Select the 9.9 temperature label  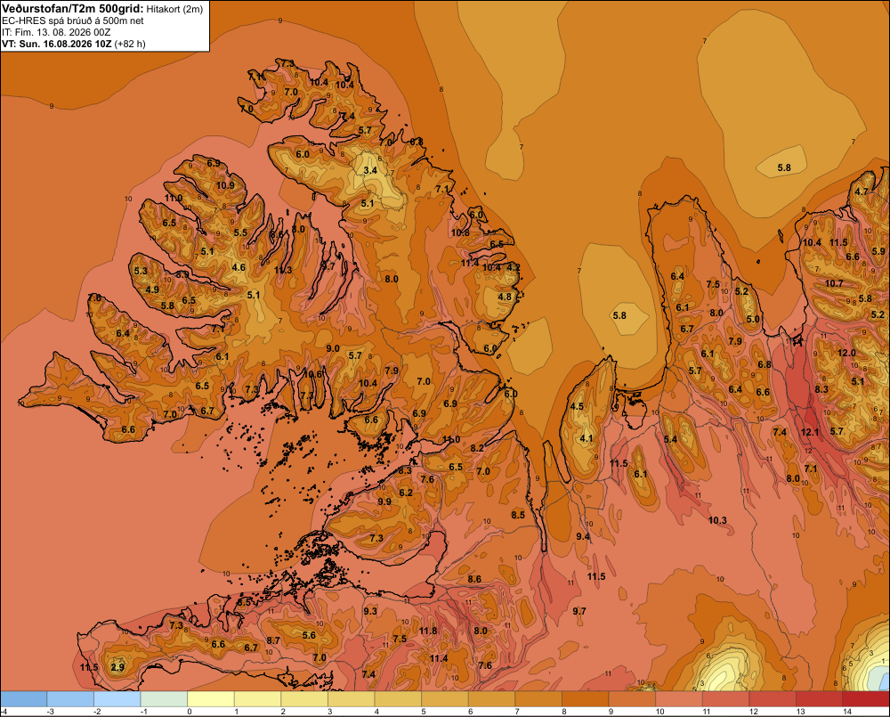tap(384, 501)
